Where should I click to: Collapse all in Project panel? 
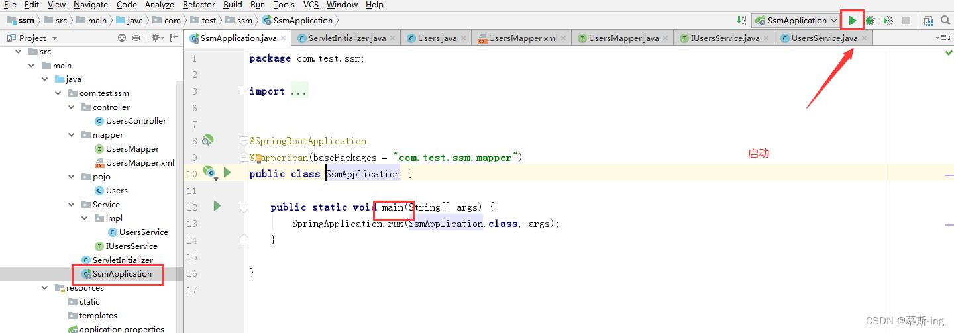[136, 38]
